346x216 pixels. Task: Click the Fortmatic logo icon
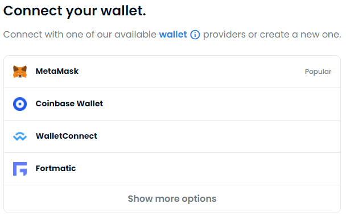[20, 169]
